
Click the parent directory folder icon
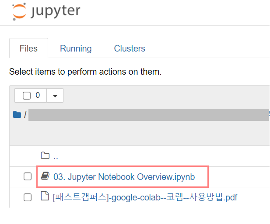point(45,155)
